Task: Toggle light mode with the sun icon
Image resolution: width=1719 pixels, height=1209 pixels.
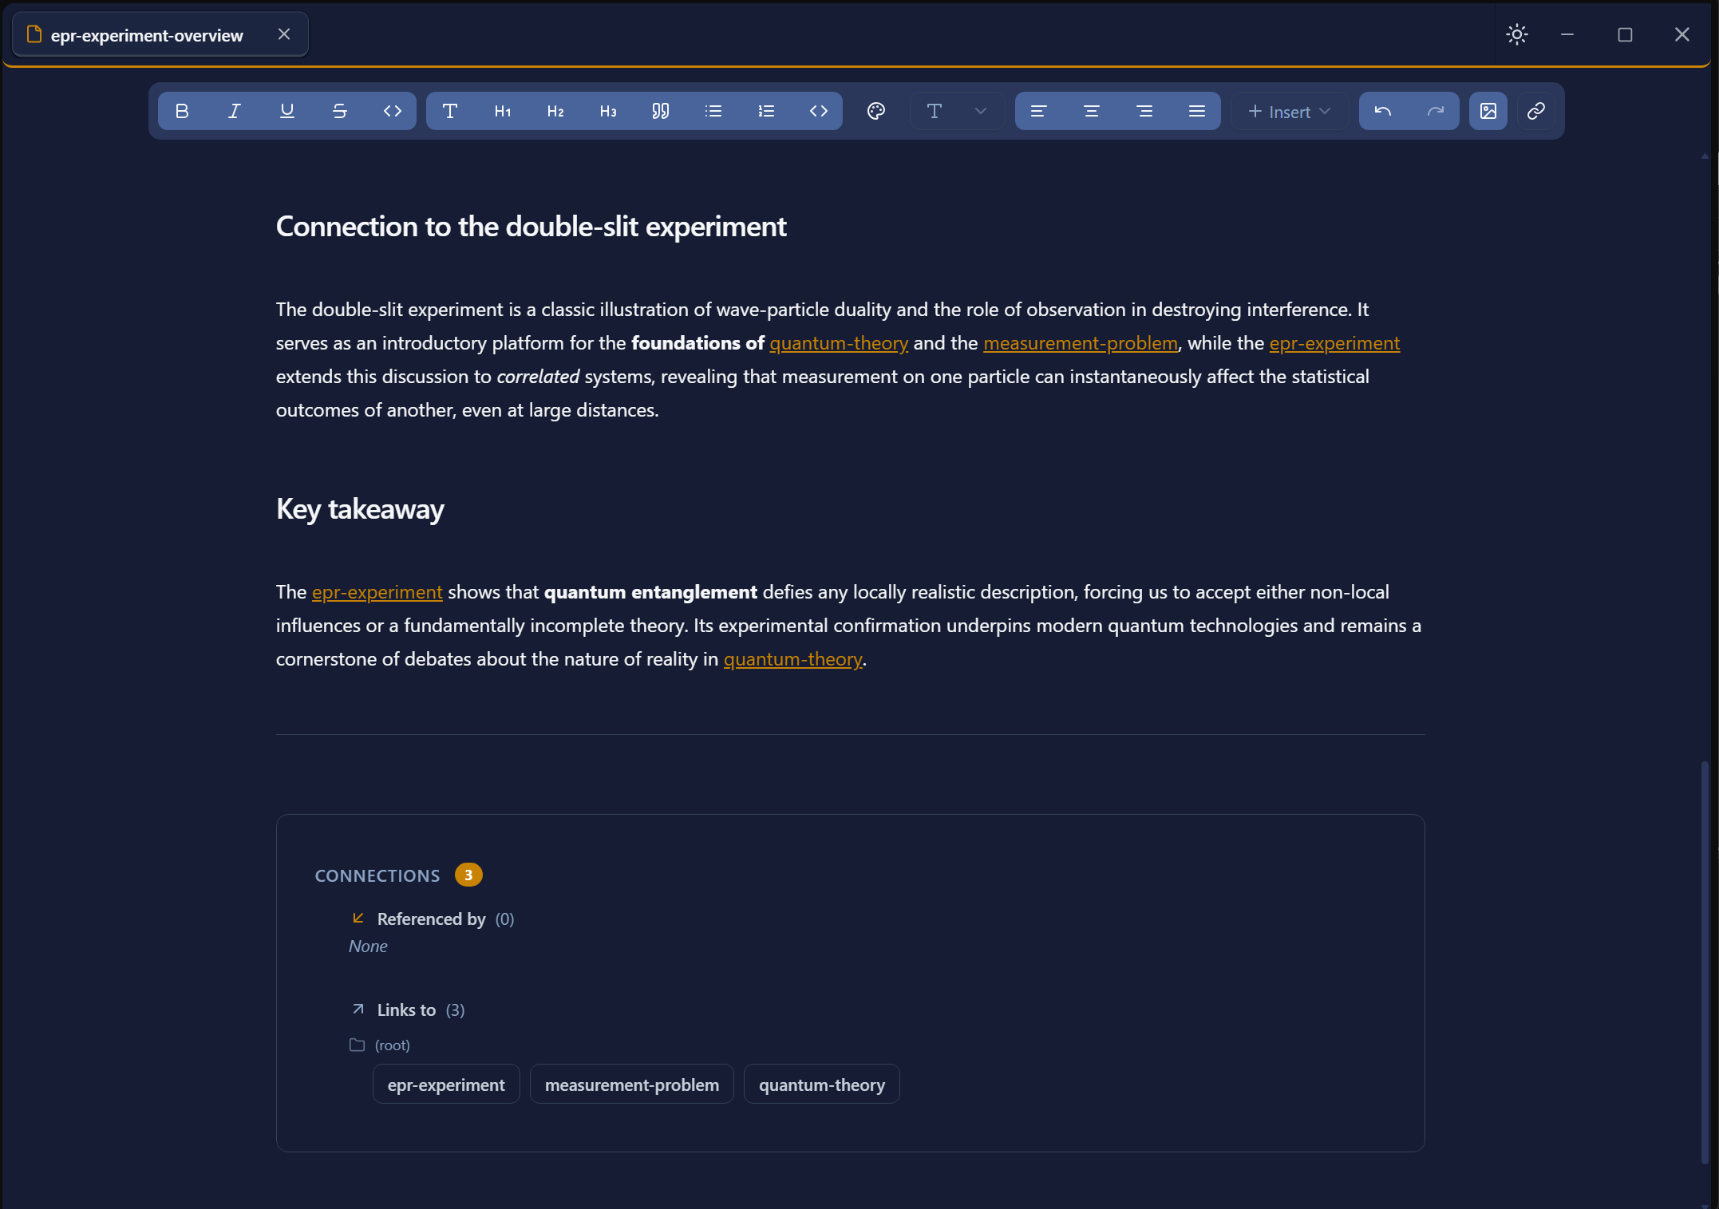Action: coord(1515,34)
